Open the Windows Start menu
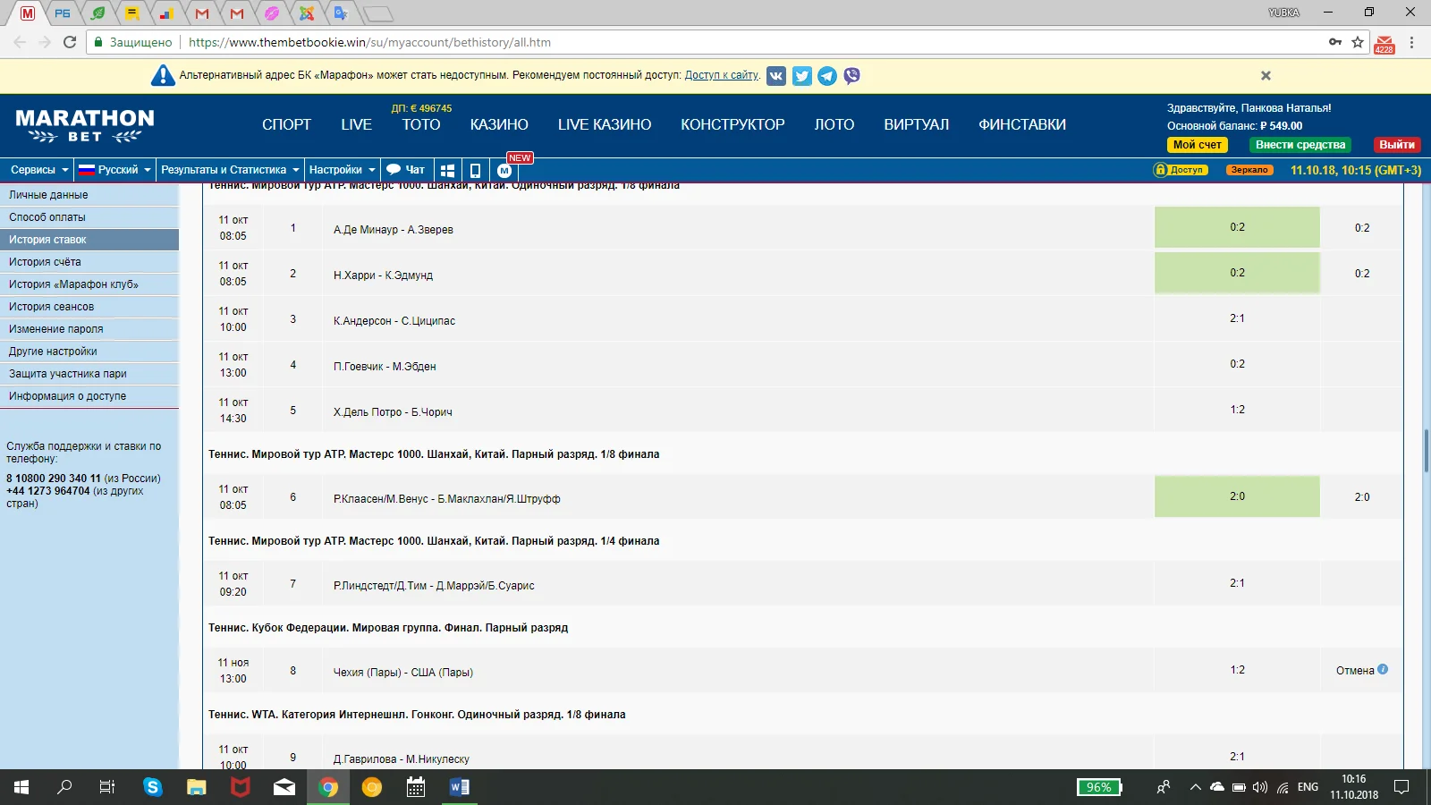 21,787
